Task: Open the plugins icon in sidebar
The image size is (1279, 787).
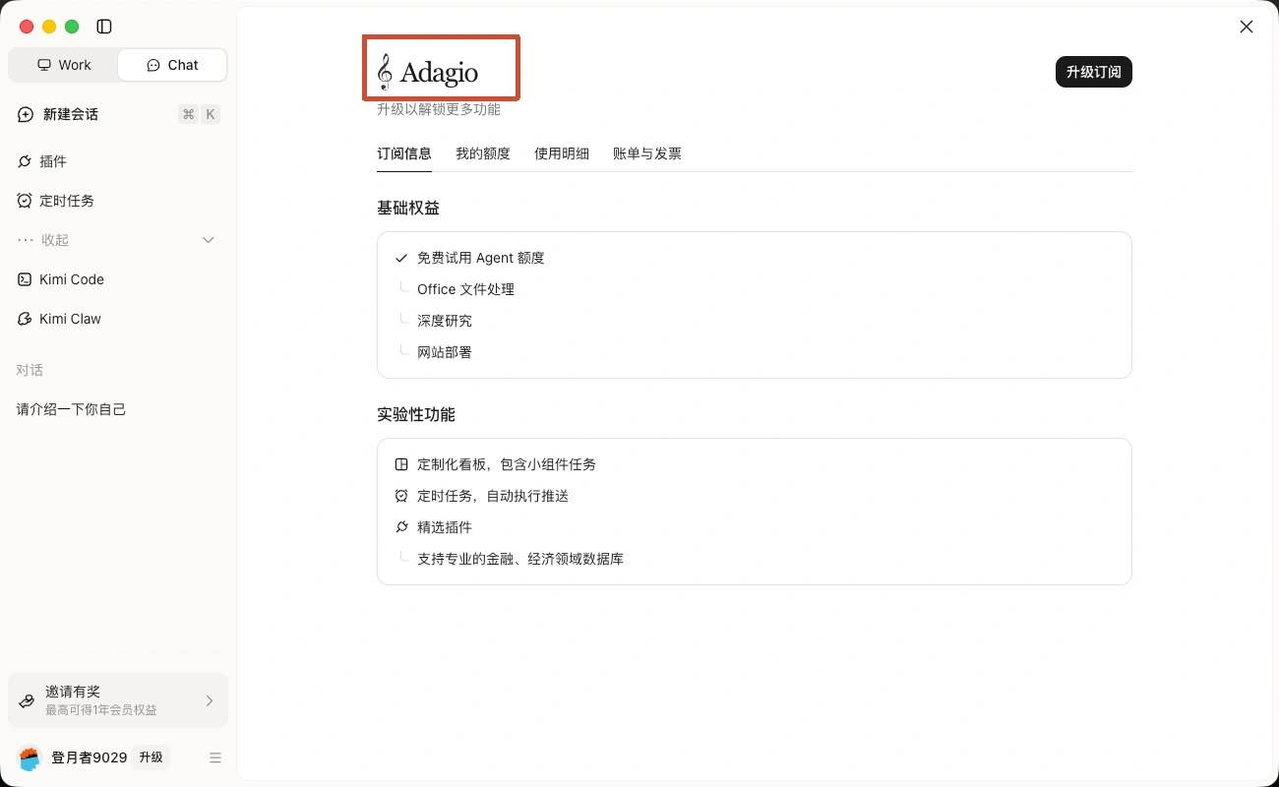Action: click(x=25, y=161)
